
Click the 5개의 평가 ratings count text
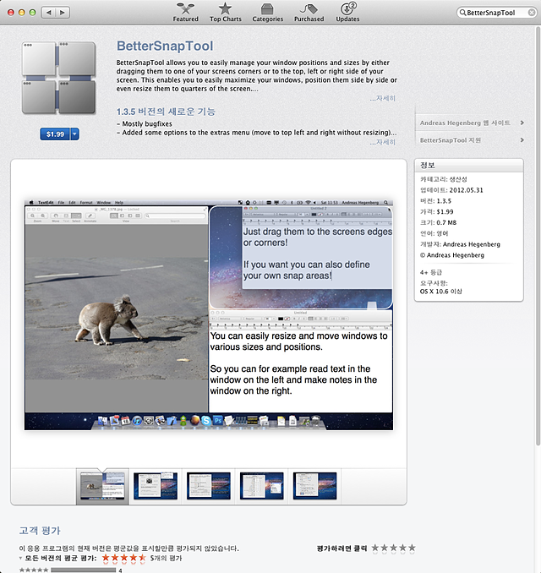[x=166, y=558]
